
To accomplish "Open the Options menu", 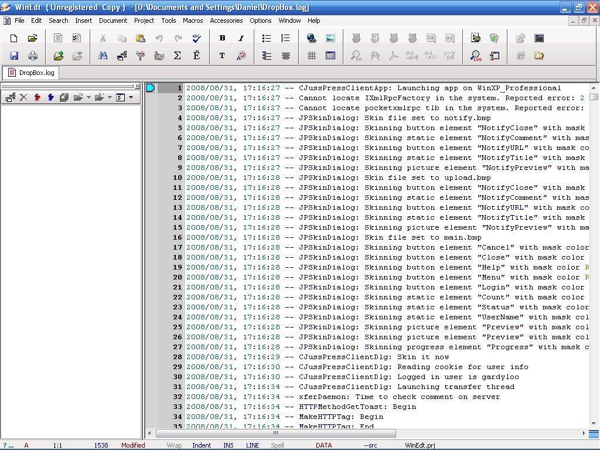I will [261, 21].
